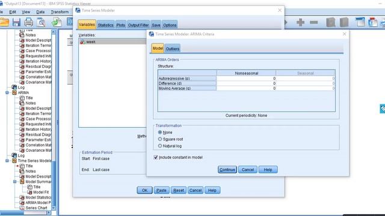The image size is (385, 216).
Task: Open the Save tab in Time Series Modeler
Action: pyautogui.click(x=156, y=25)
